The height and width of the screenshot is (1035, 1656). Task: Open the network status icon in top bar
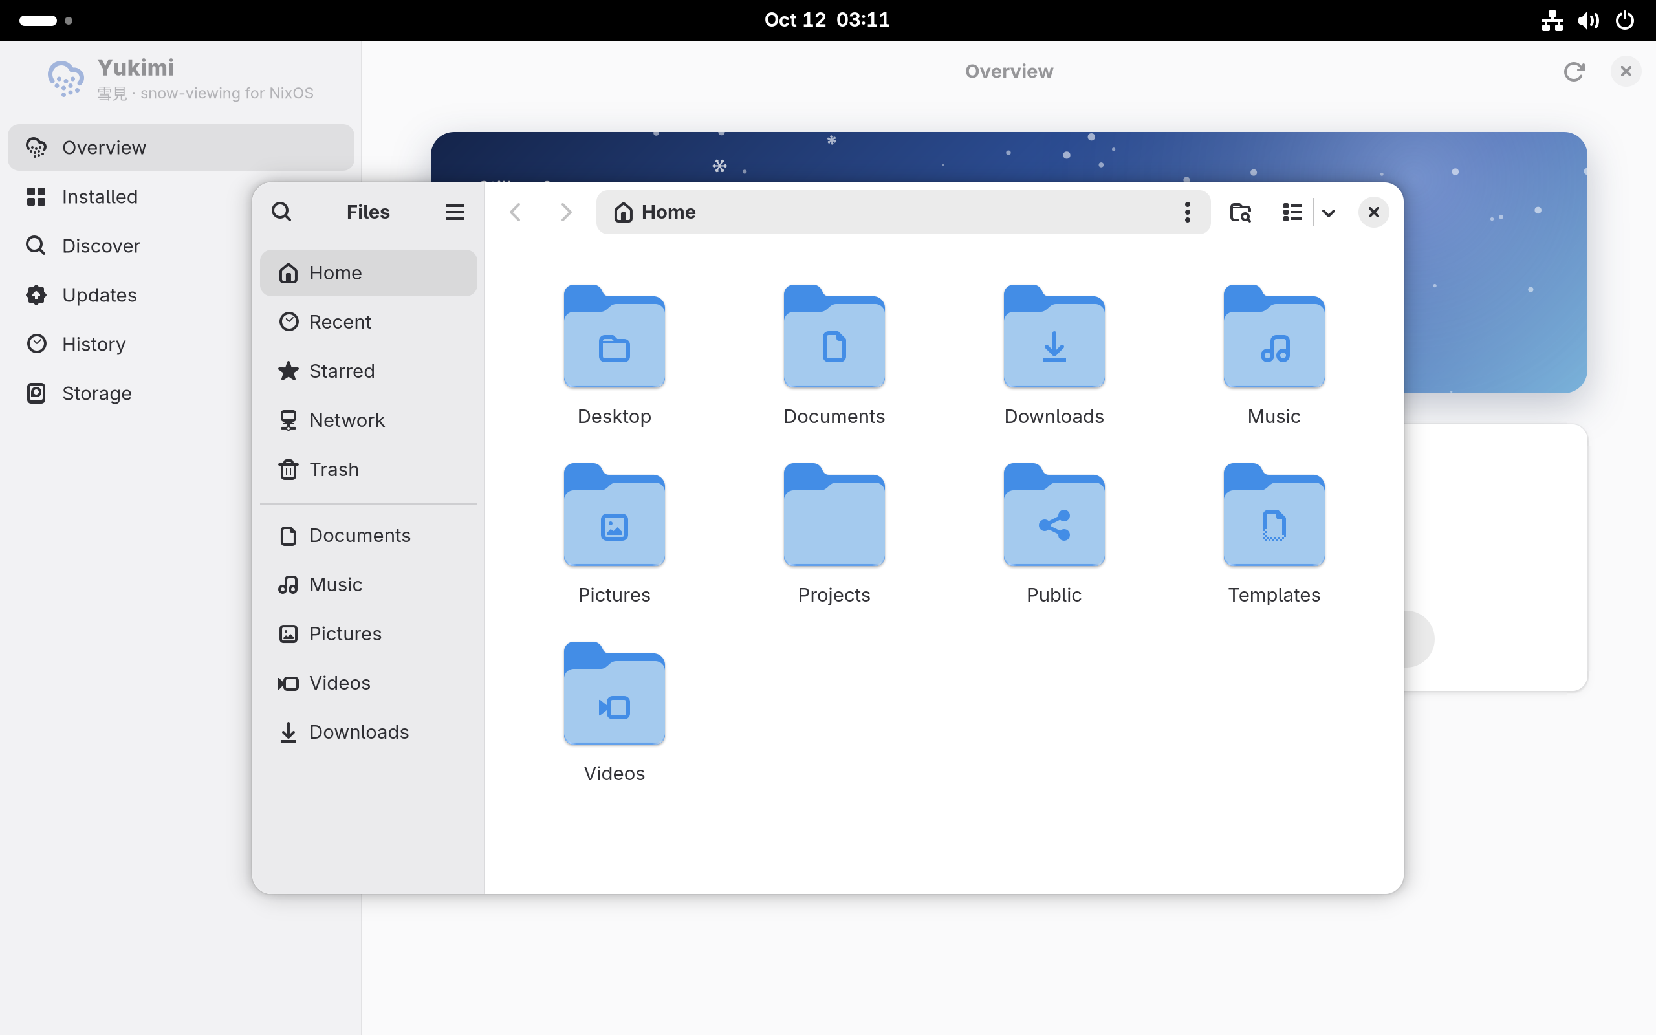pos(1552,21)
